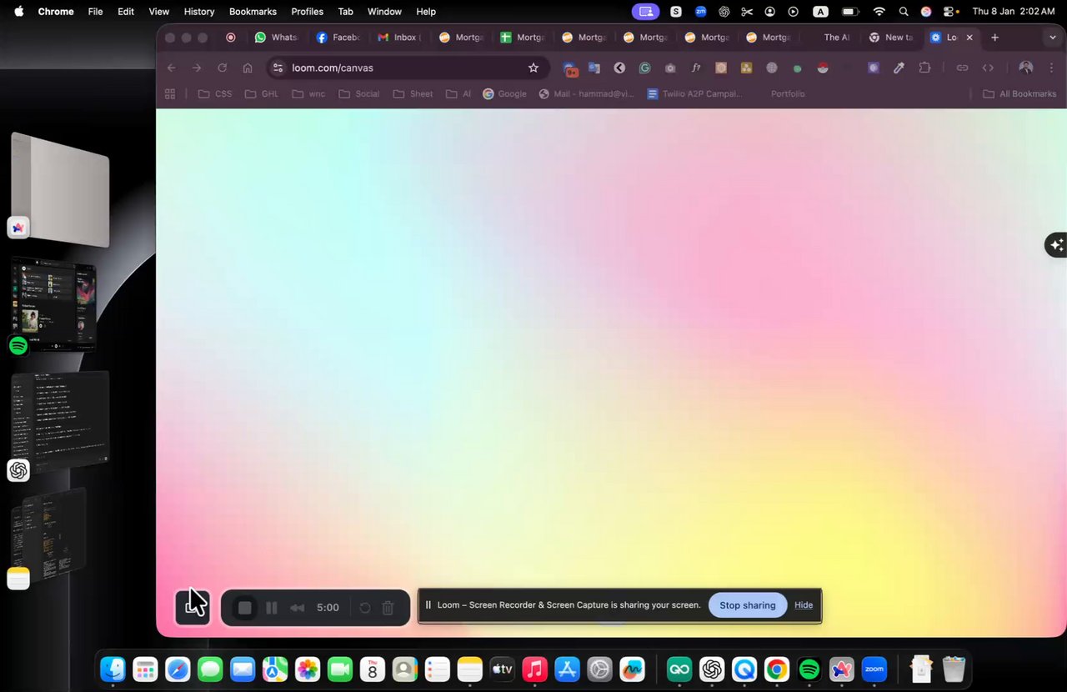Open the font identifier extension
The width and height of the screenshot is (1067, 692).
pos(696,68)
